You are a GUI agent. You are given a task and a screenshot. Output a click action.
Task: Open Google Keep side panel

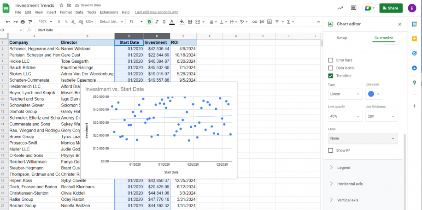pyautogui.click(x=414, y=39)
